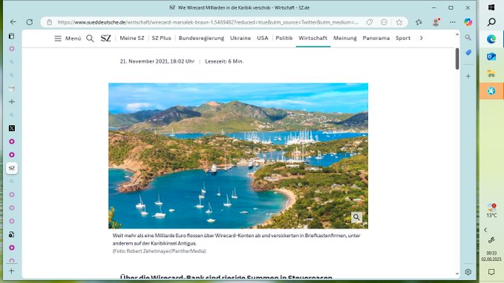Add this page to favorites star

[x=399, y=22]
